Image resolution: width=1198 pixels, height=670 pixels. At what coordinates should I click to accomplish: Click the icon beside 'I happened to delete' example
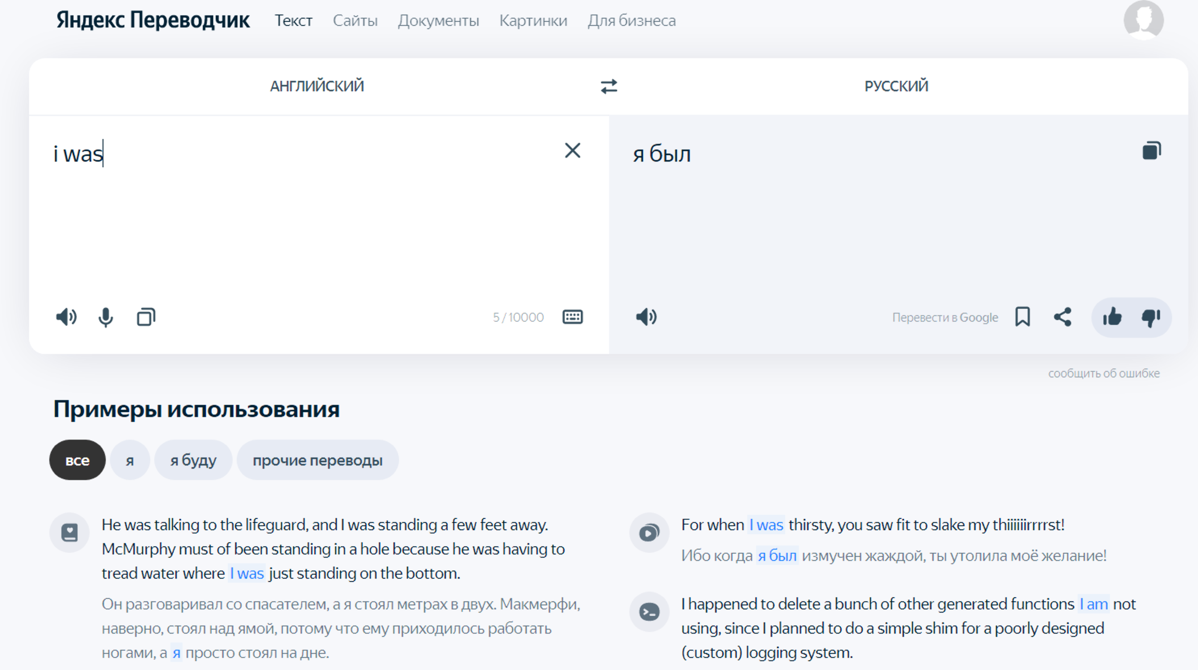click(x=649, y=612)
